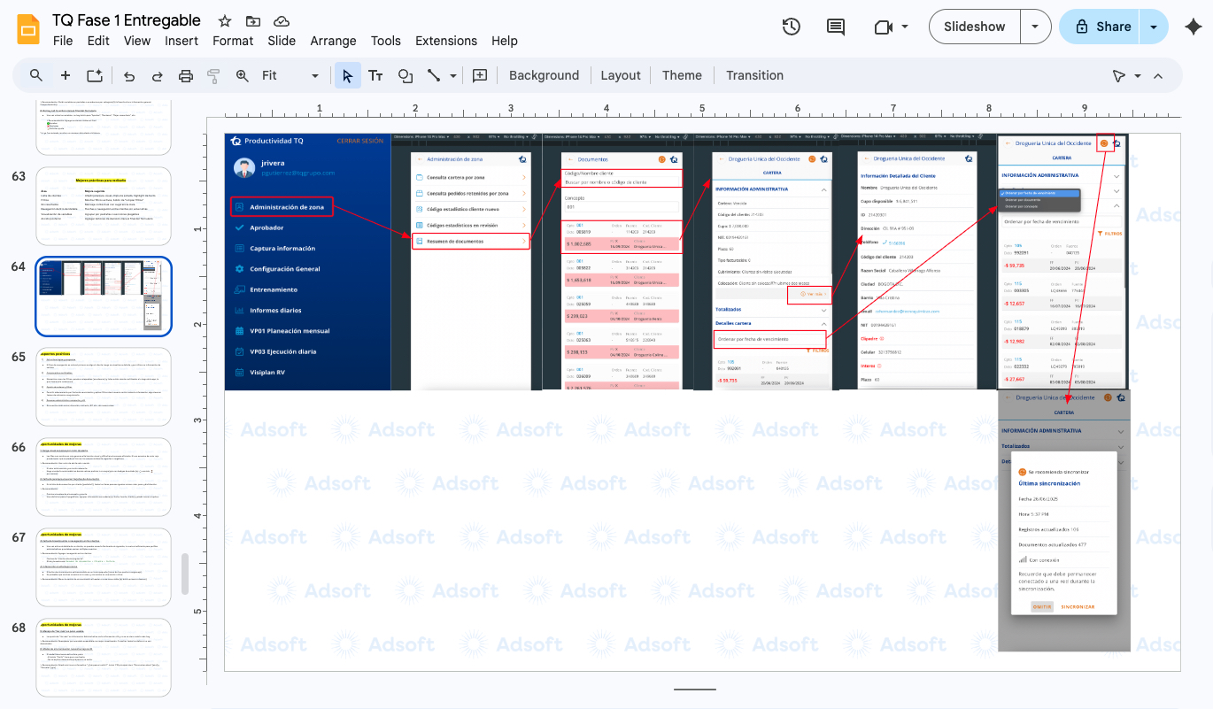Click the Meet camera icon
Viewport: 1213px width, 709px height.
883,27
